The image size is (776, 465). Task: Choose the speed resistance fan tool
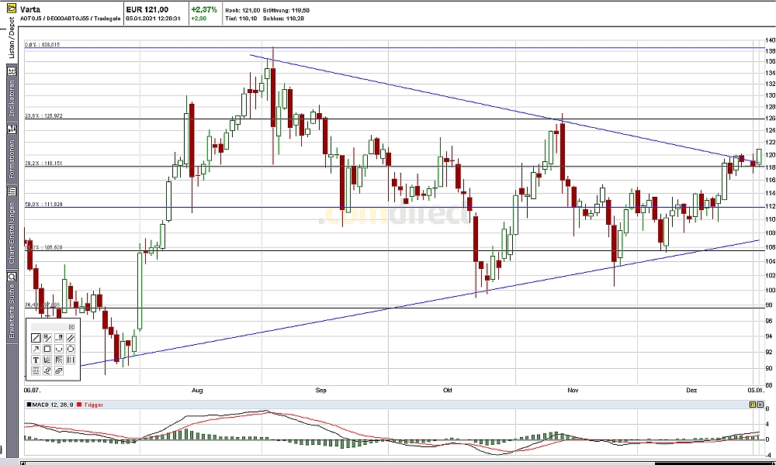coord(59,360)
